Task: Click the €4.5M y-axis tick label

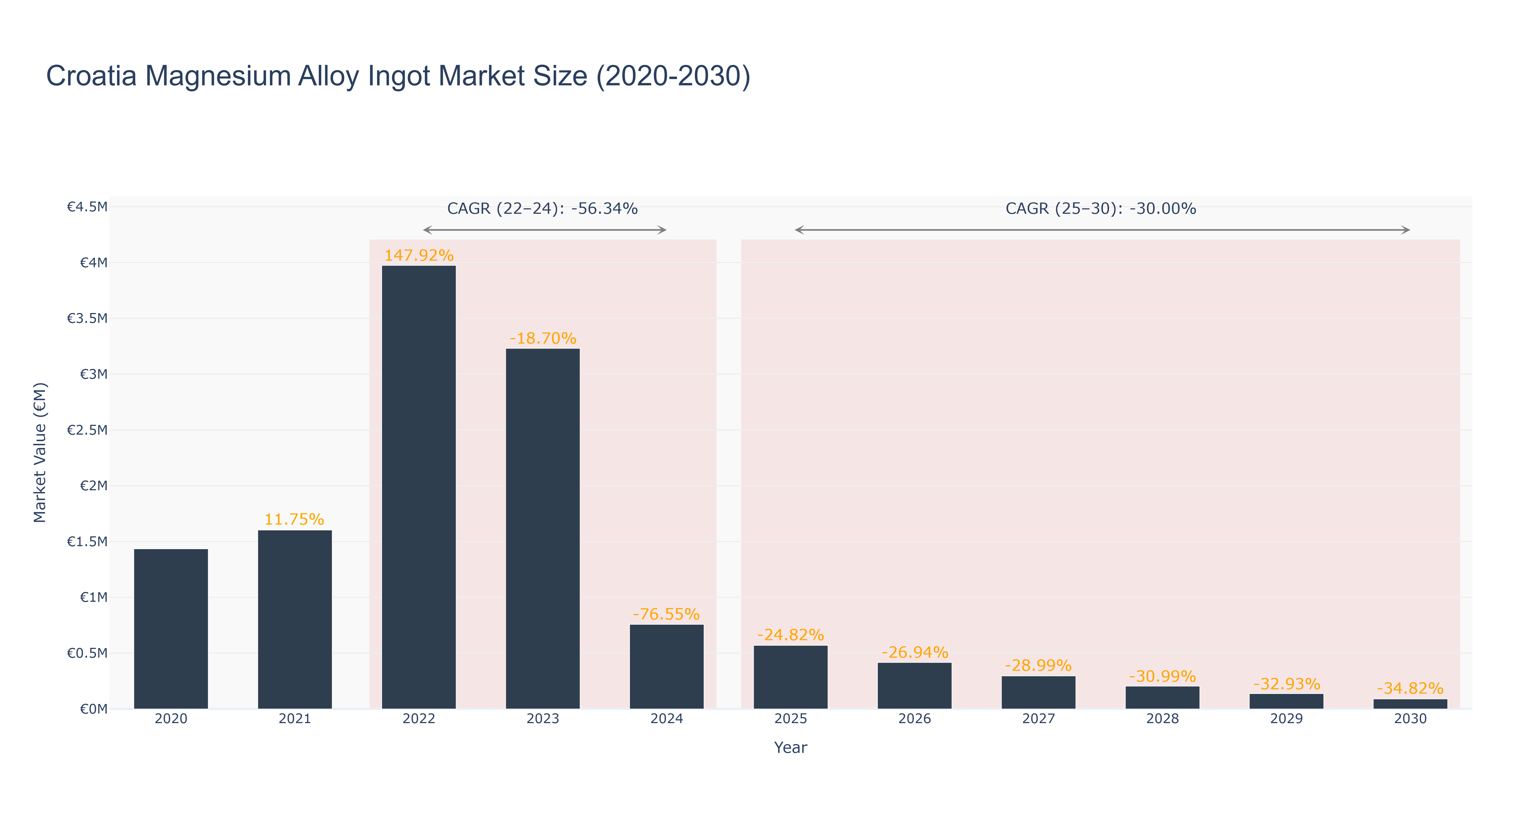Action: coord(87,207)
